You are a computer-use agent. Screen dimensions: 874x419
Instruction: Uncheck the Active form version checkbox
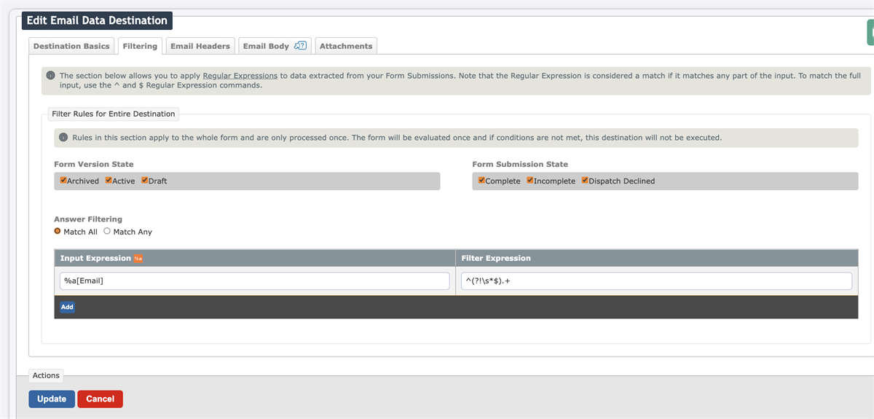tap(109, 180)
